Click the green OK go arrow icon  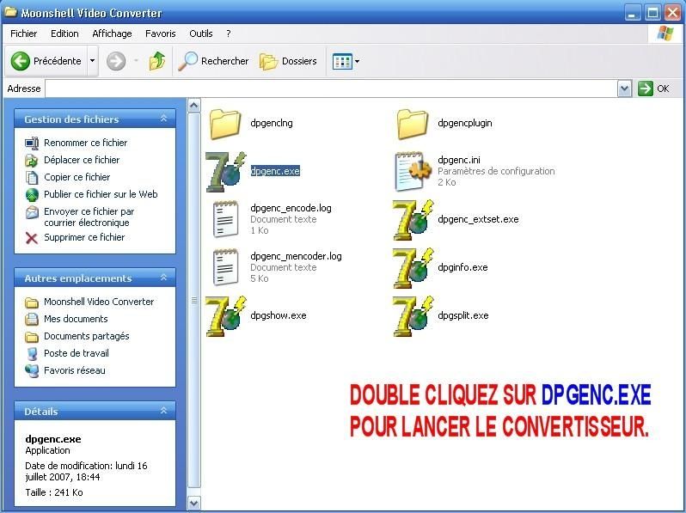pyautogui.click(x=646, y=89)
